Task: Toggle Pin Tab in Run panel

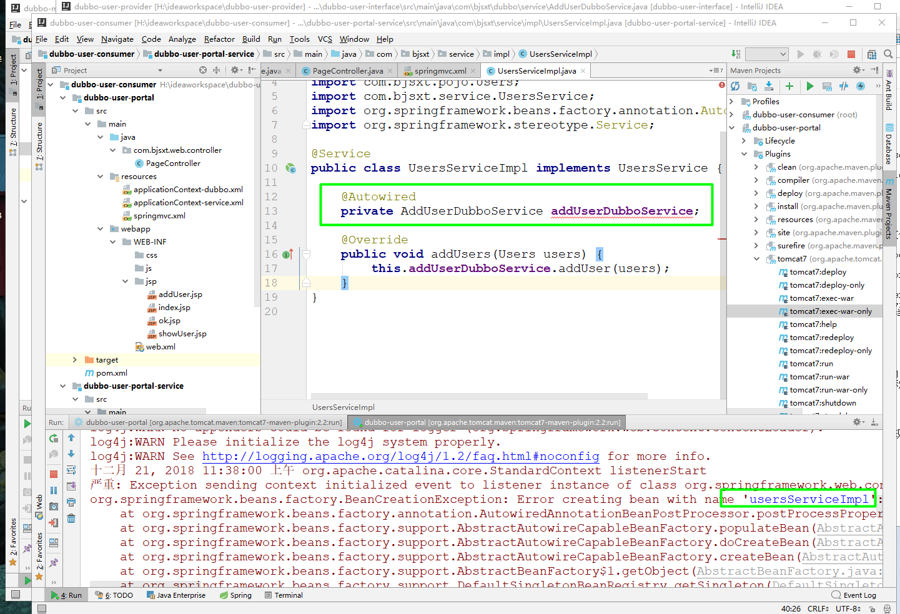Action: [x=54, y=562]
